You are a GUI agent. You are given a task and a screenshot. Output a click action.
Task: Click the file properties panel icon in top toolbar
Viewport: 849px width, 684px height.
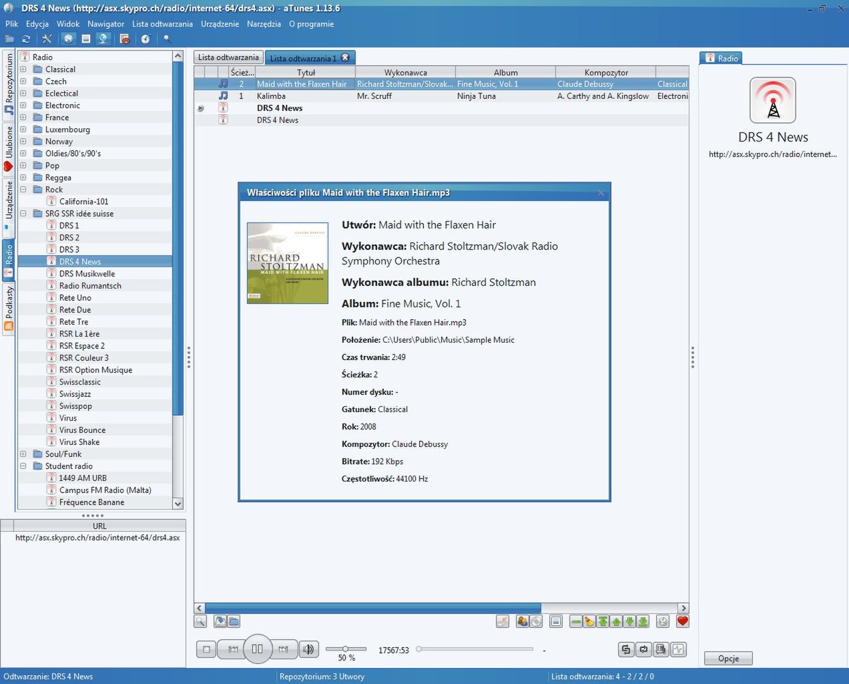click(86, 39)
